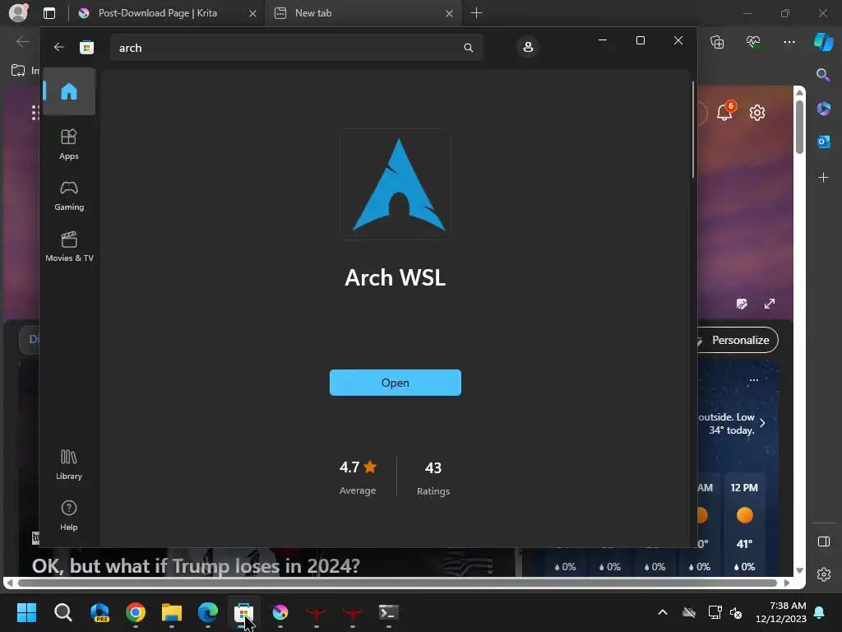Click the 43 ratings count

pos(433,478)
